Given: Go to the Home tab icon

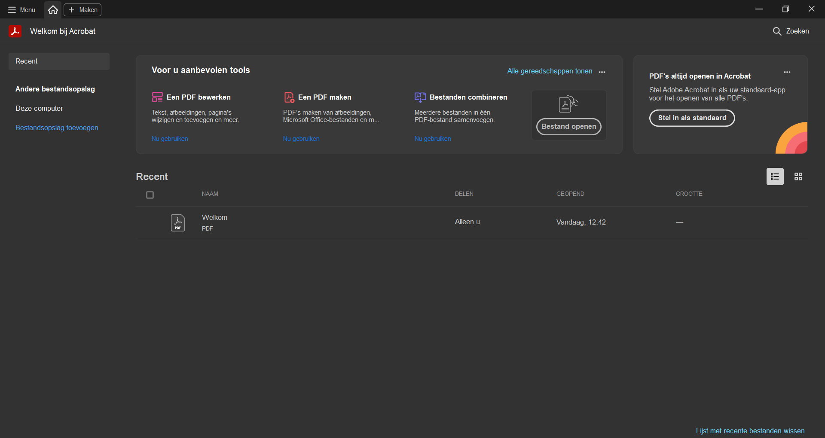Looking at the screenshot, I should [x=53, y=10].
